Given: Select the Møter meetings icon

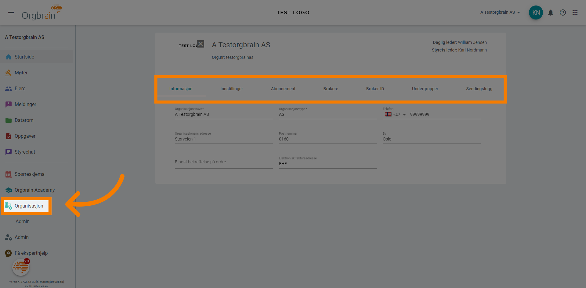Looking at the screenshot, I should [9, 73].
